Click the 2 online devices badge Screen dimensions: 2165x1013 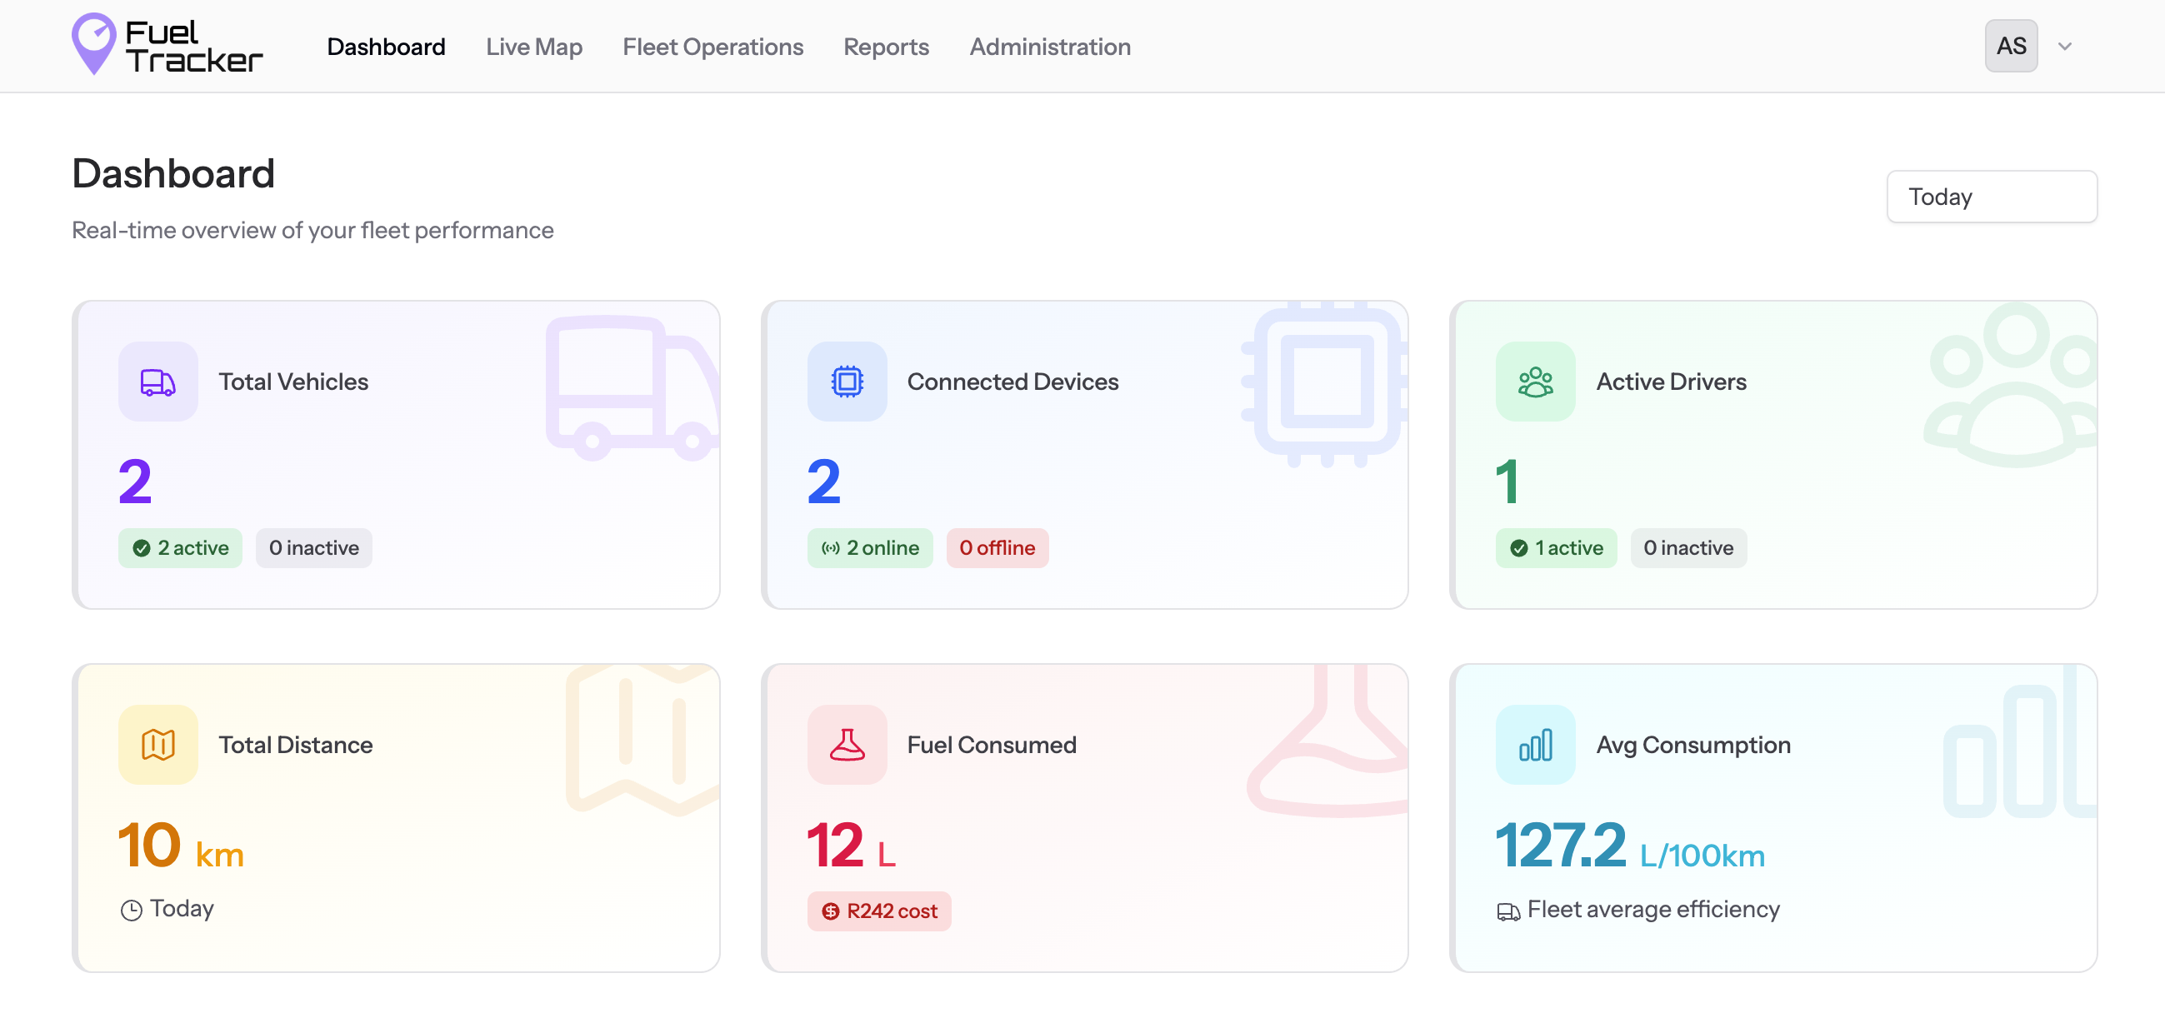869,548
